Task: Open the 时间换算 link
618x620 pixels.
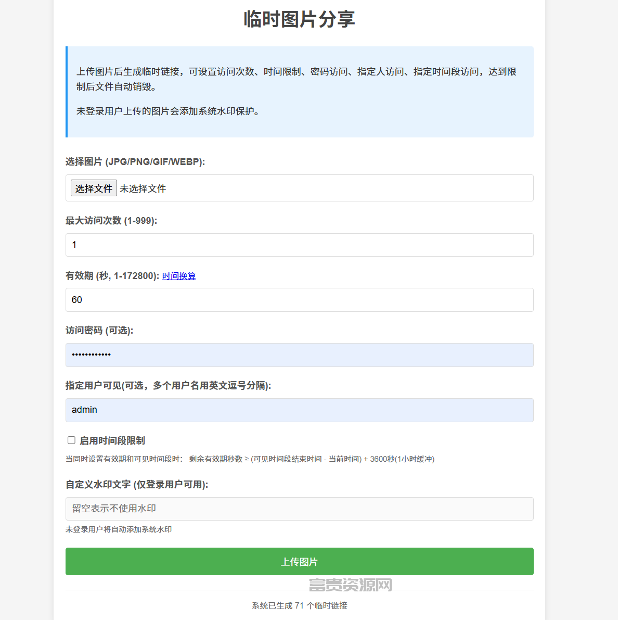Action: tap(178, 276)
